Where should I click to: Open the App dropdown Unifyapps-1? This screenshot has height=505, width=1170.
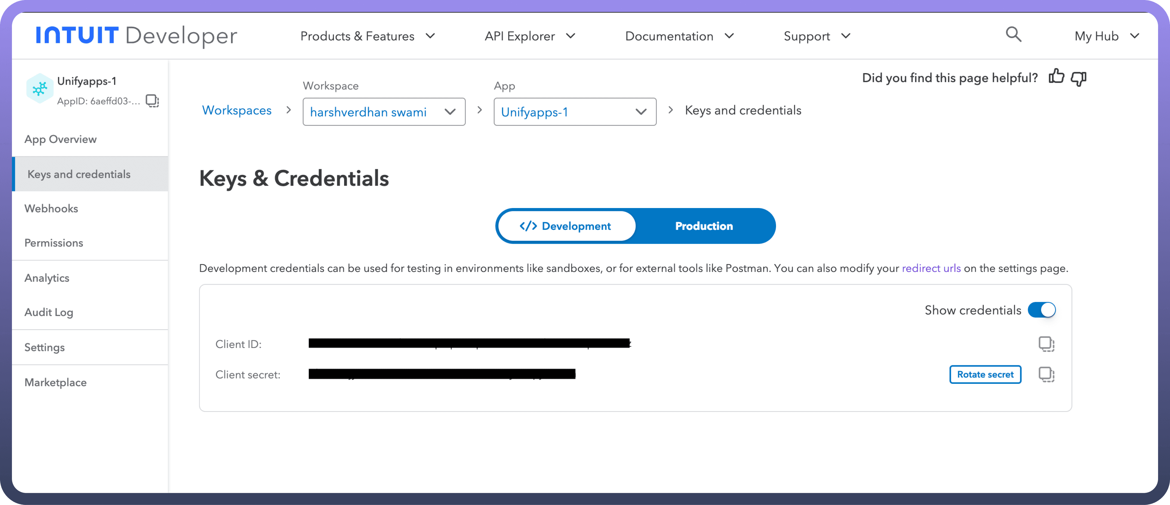coord(575,112)
